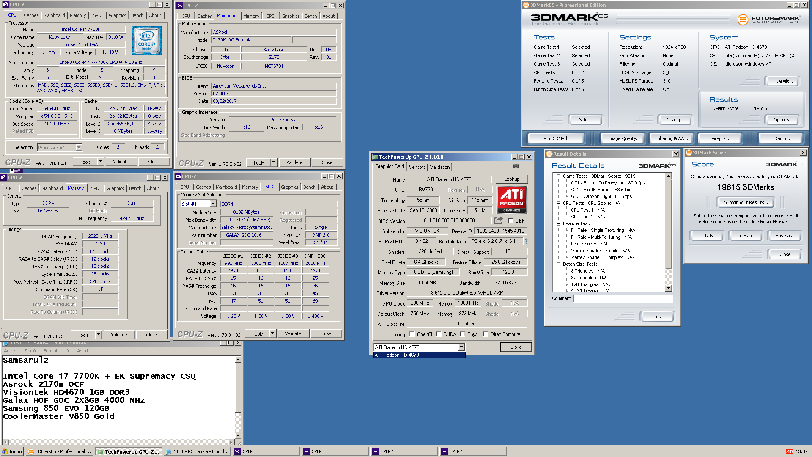812x457 pixels.
Task: Click the Result Details scrollbar down arrow
Action: [x=669, y=288]
